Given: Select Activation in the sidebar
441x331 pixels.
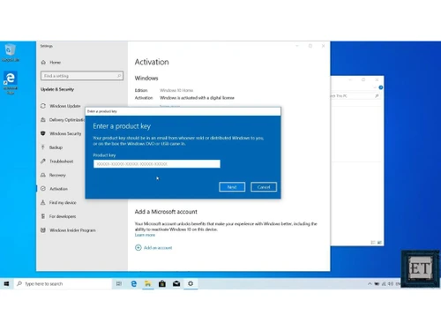Looking at the screenshot, I should 58,189.
